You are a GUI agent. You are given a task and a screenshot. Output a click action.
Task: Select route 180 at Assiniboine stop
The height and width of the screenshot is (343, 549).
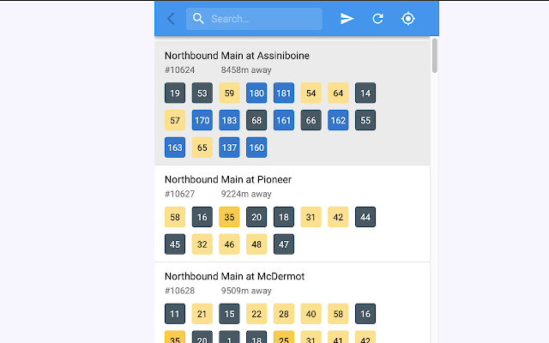tap(256, 93)
